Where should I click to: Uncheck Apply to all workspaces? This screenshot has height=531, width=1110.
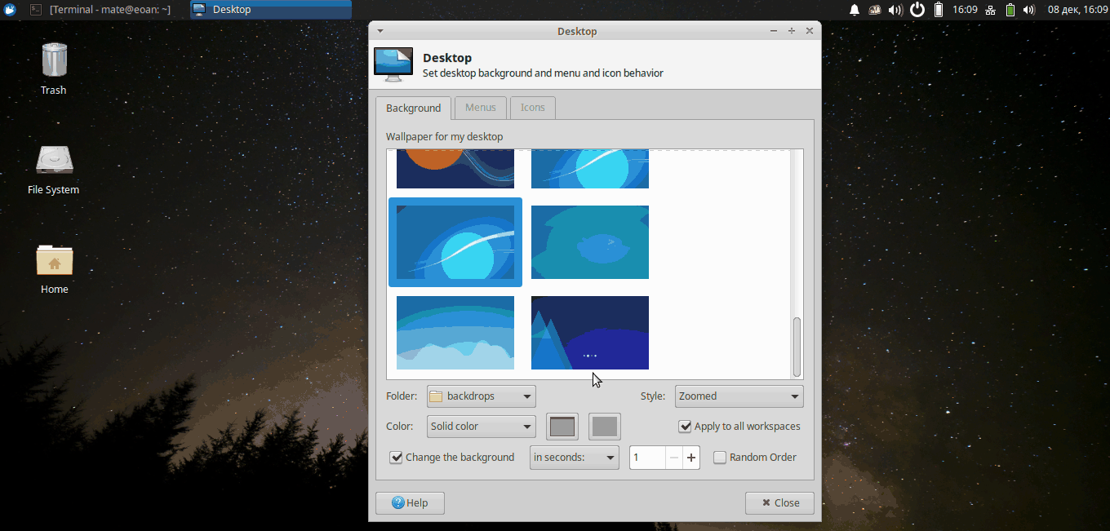coord(685,427)
